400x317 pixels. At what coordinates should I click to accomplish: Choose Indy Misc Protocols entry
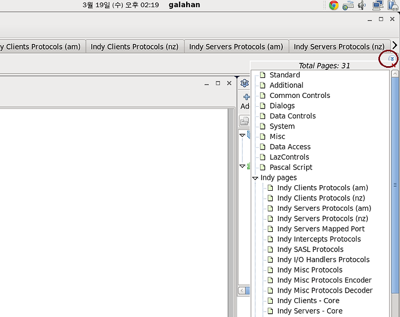click(x=310, y=270)
